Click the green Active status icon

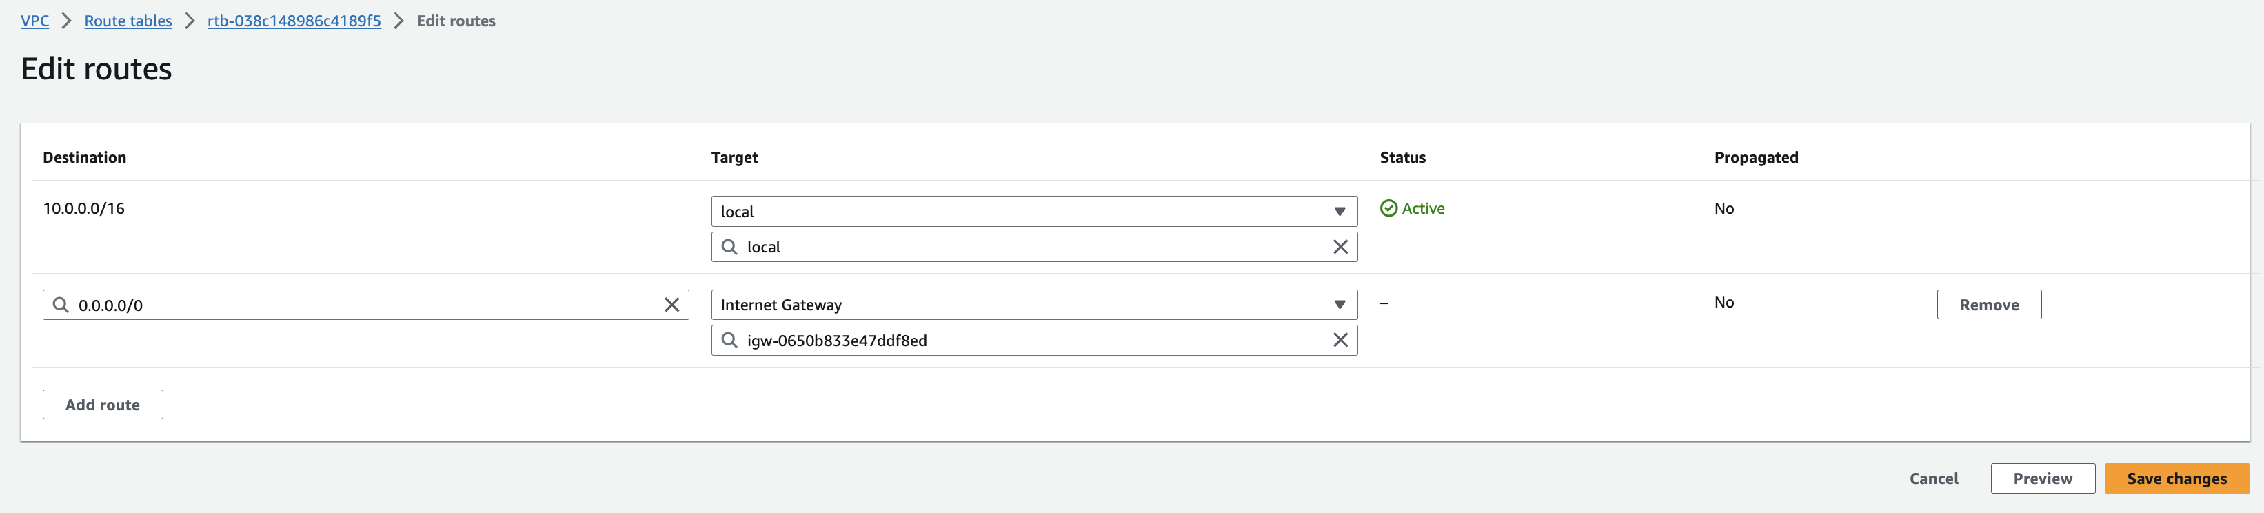tap(1388, 208)
